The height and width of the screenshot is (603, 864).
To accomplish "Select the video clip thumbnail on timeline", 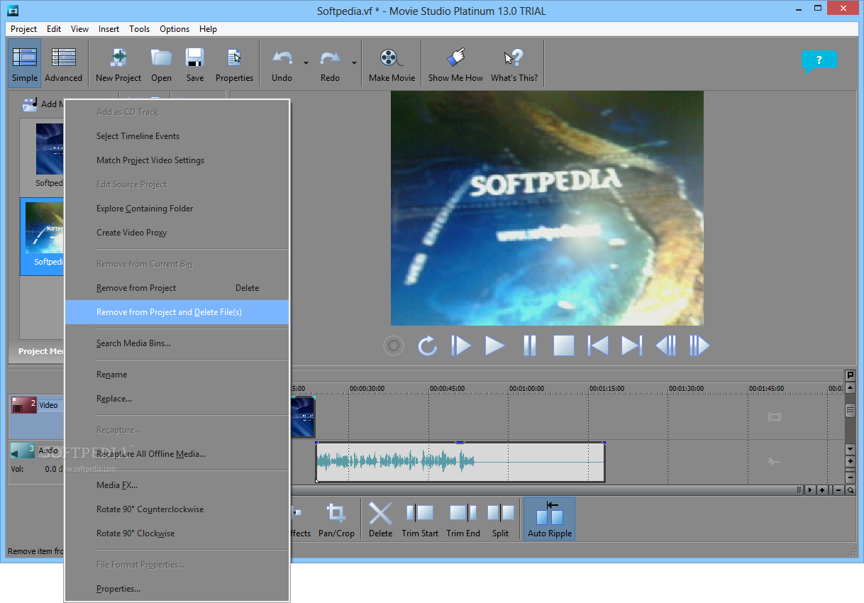I will 303,416.
